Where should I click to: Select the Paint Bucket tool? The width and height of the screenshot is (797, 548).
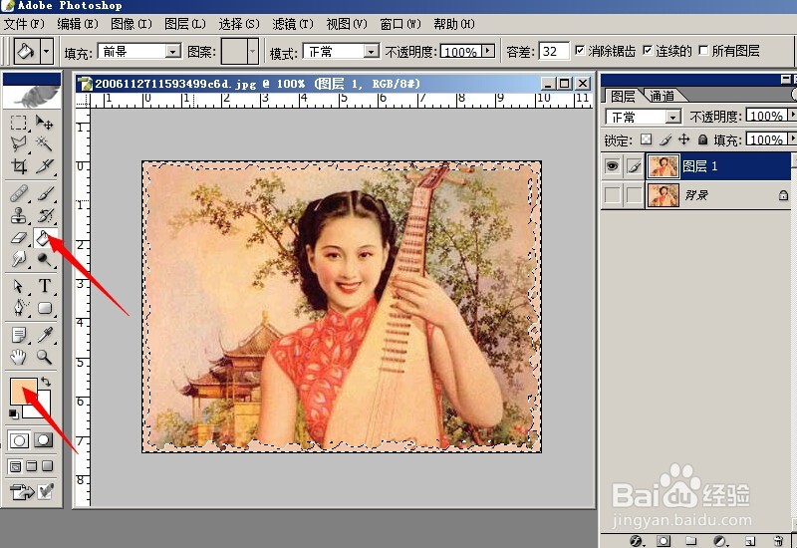44,237
